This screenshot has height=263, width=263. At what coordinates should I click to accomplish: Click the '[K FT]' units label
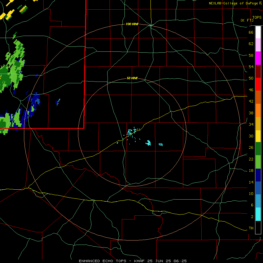point(247,20)
